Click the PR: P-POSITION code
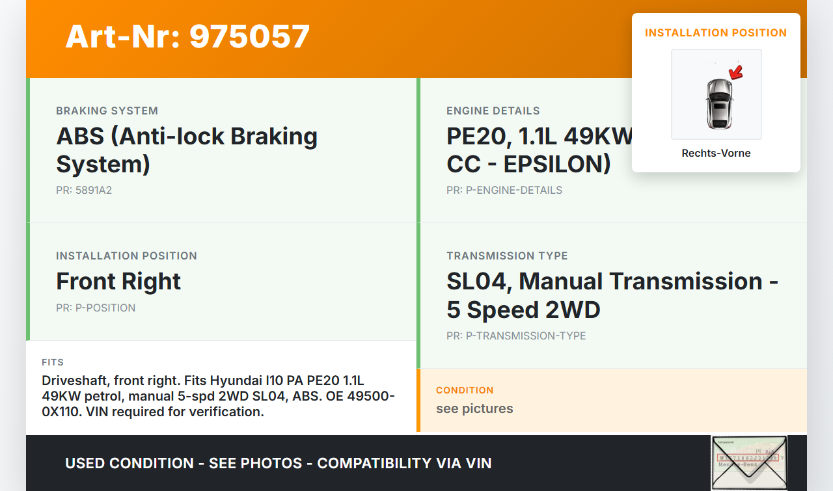Screen dimensions: 833x491 [x=96, y=308]
